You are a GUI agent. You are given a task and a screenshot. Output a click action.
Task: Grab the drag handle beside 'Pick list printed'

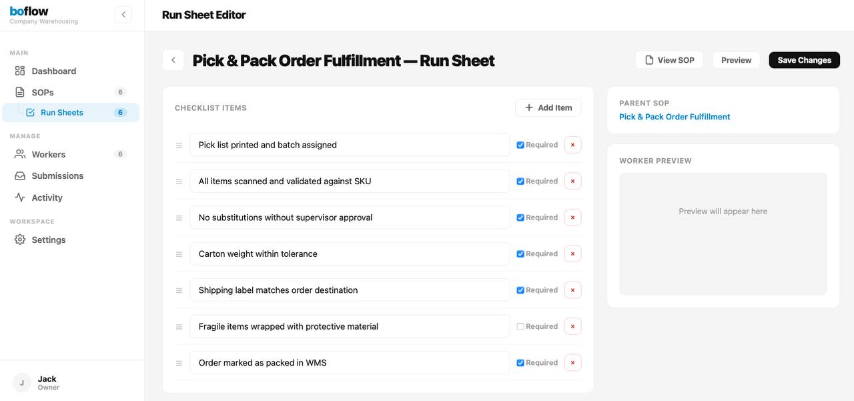point(179,145)
